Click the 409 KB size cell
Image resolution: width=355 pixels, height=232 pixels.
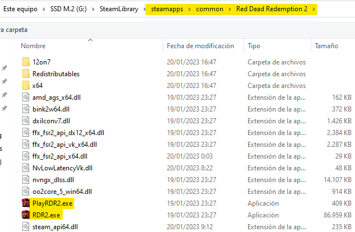[x=342, y=203]
